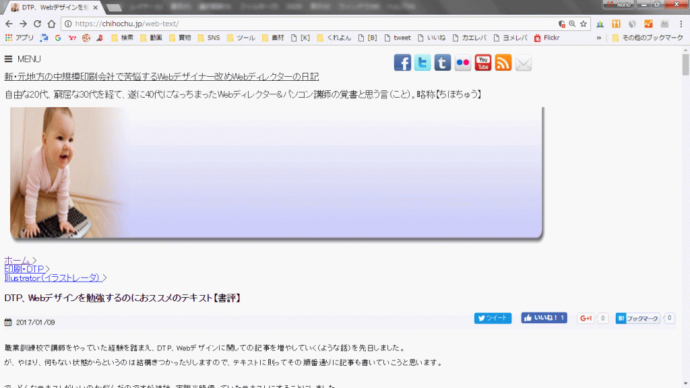
Task: Click the mail envelope icon
Action: click(524, 63)
